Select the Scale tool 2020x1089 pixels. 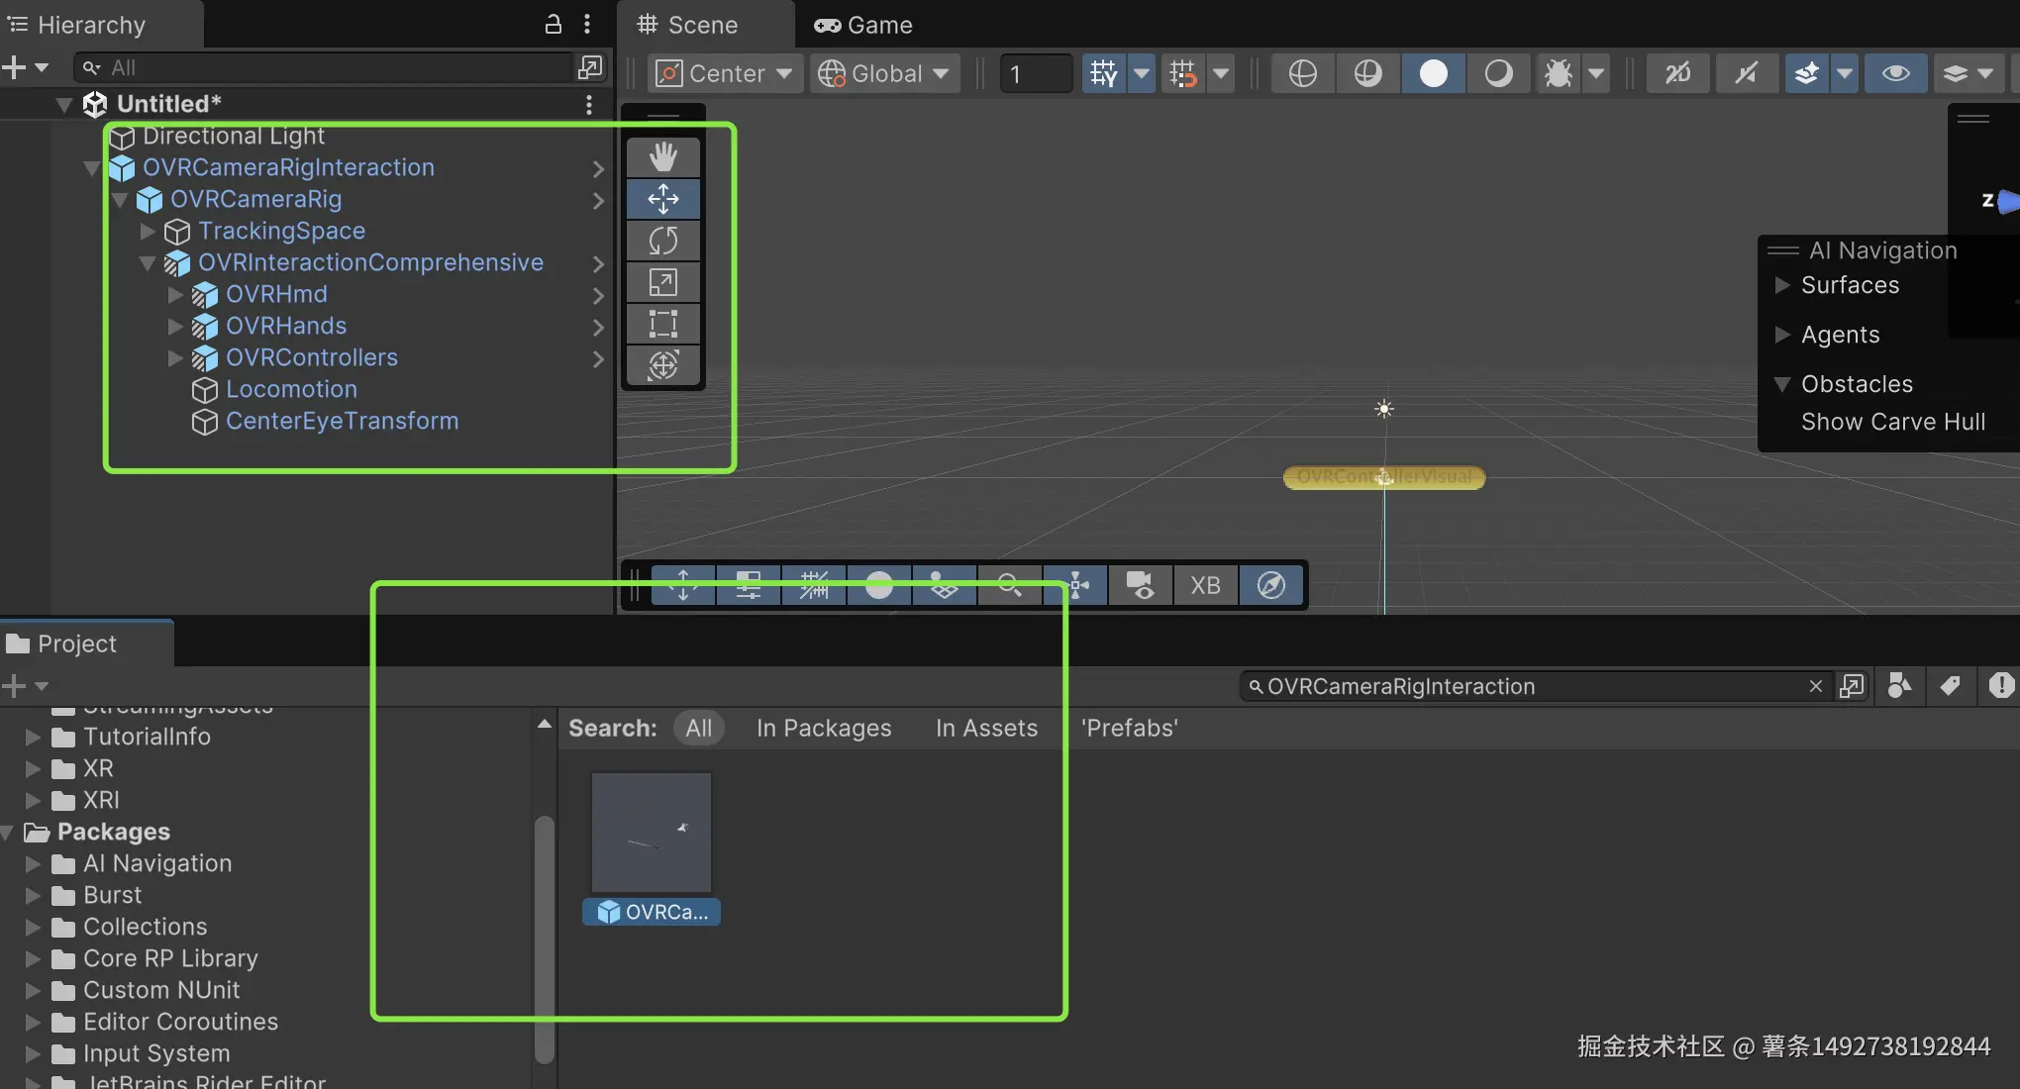[662, 282]
